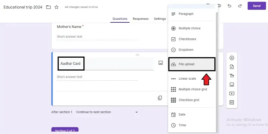Pick the Dropdown question type option

pos(186,50)
